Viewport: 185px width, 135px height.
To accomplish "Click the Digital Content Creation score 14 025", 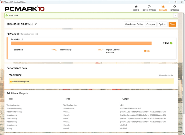I will 147,51.
